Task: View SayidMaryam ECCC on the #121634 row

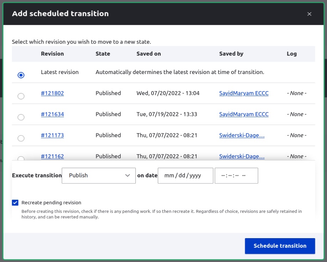Action: [x=244, y=114]
